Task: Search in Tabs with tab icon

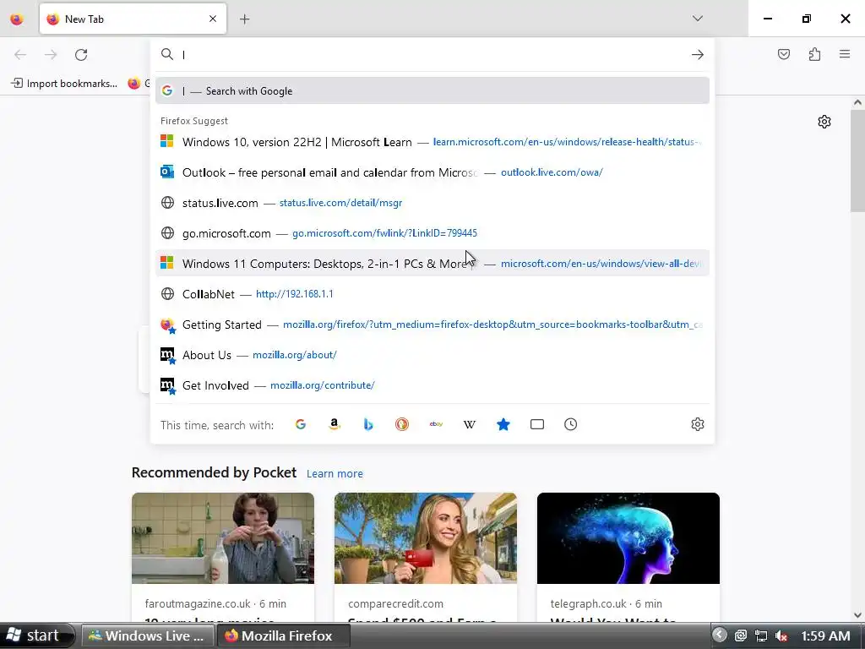Action: pos(536,424)
